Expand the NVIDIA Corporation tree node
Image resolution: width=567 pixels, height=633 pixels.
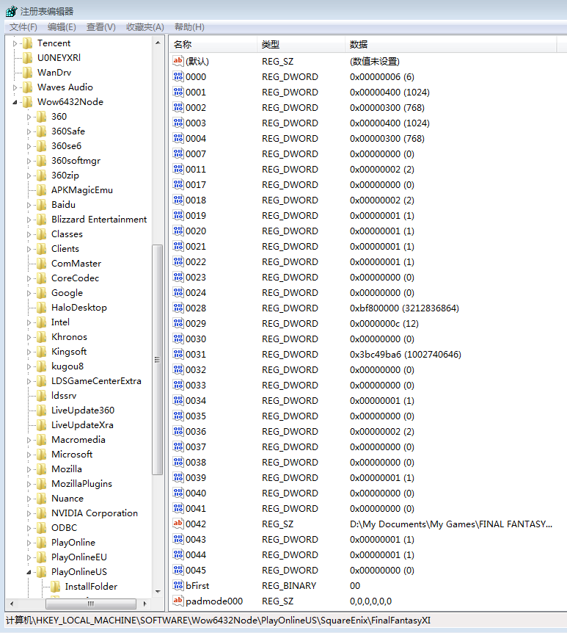(29, 513)
